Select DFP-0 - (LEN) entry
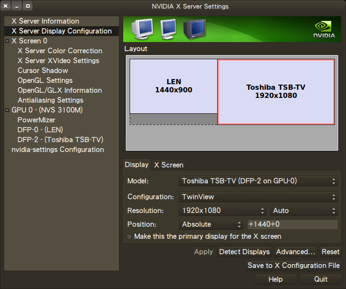This screenshot has height=289, width=346. pyautogui.click(x=40, y=130)
